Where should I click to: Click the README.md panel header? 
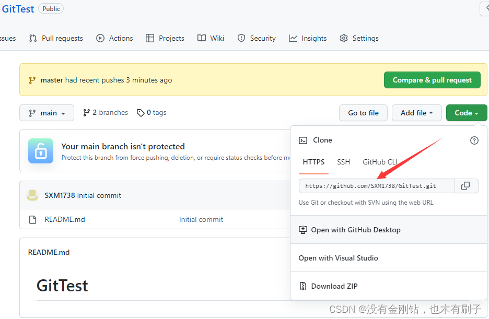tap(49, 252)
